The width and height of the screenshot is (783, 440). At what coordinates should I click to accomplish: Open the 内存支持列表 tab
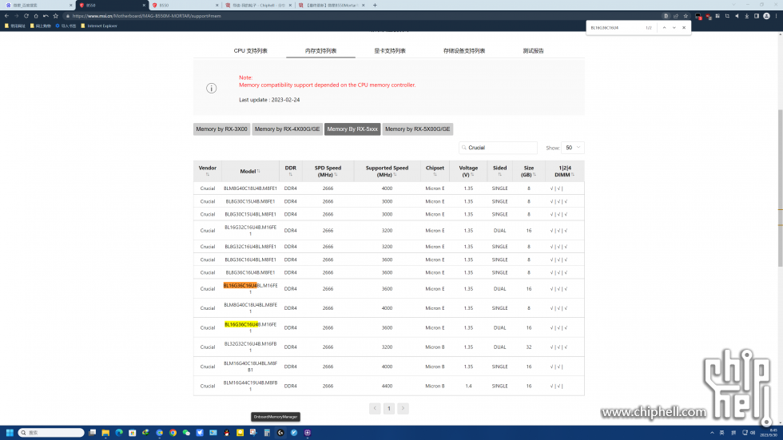(x=320, y=51)
